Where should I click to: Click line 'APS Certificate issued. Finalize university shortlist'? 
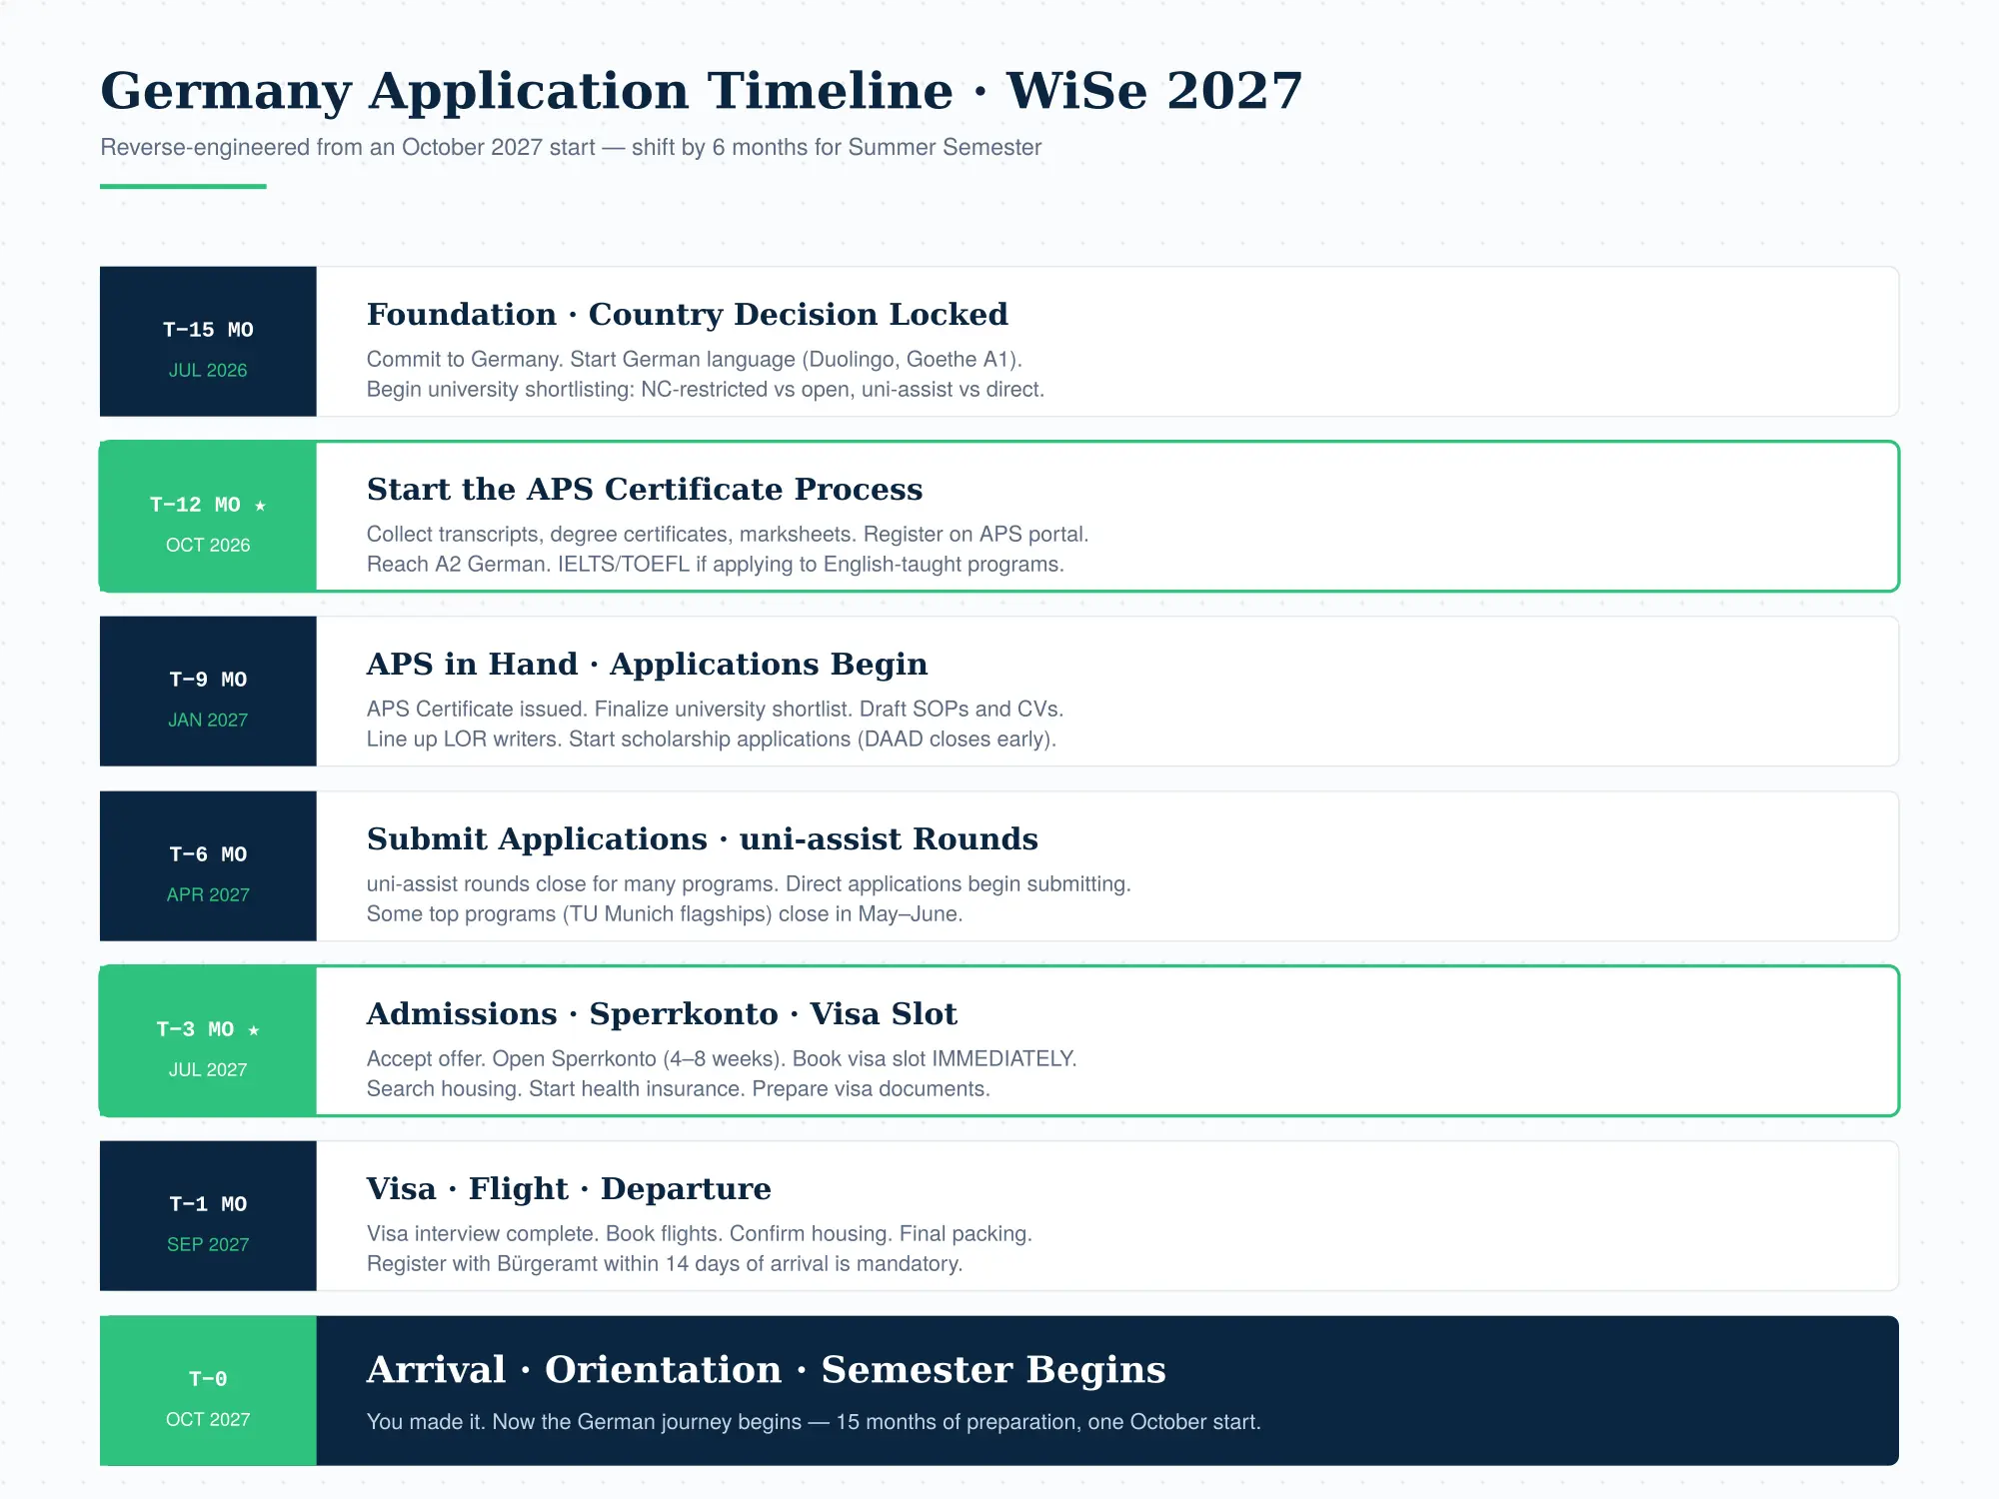coord(716,709)
